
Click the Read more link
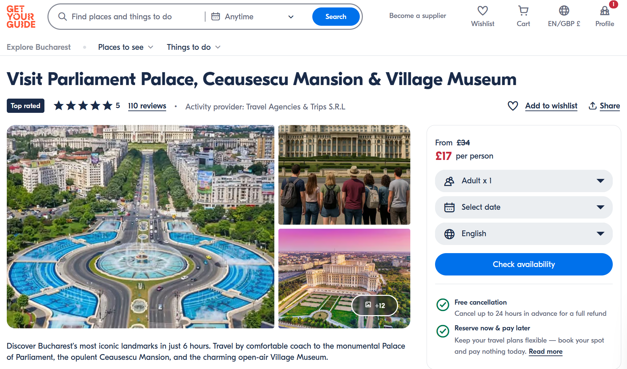[x=545, y=351]
